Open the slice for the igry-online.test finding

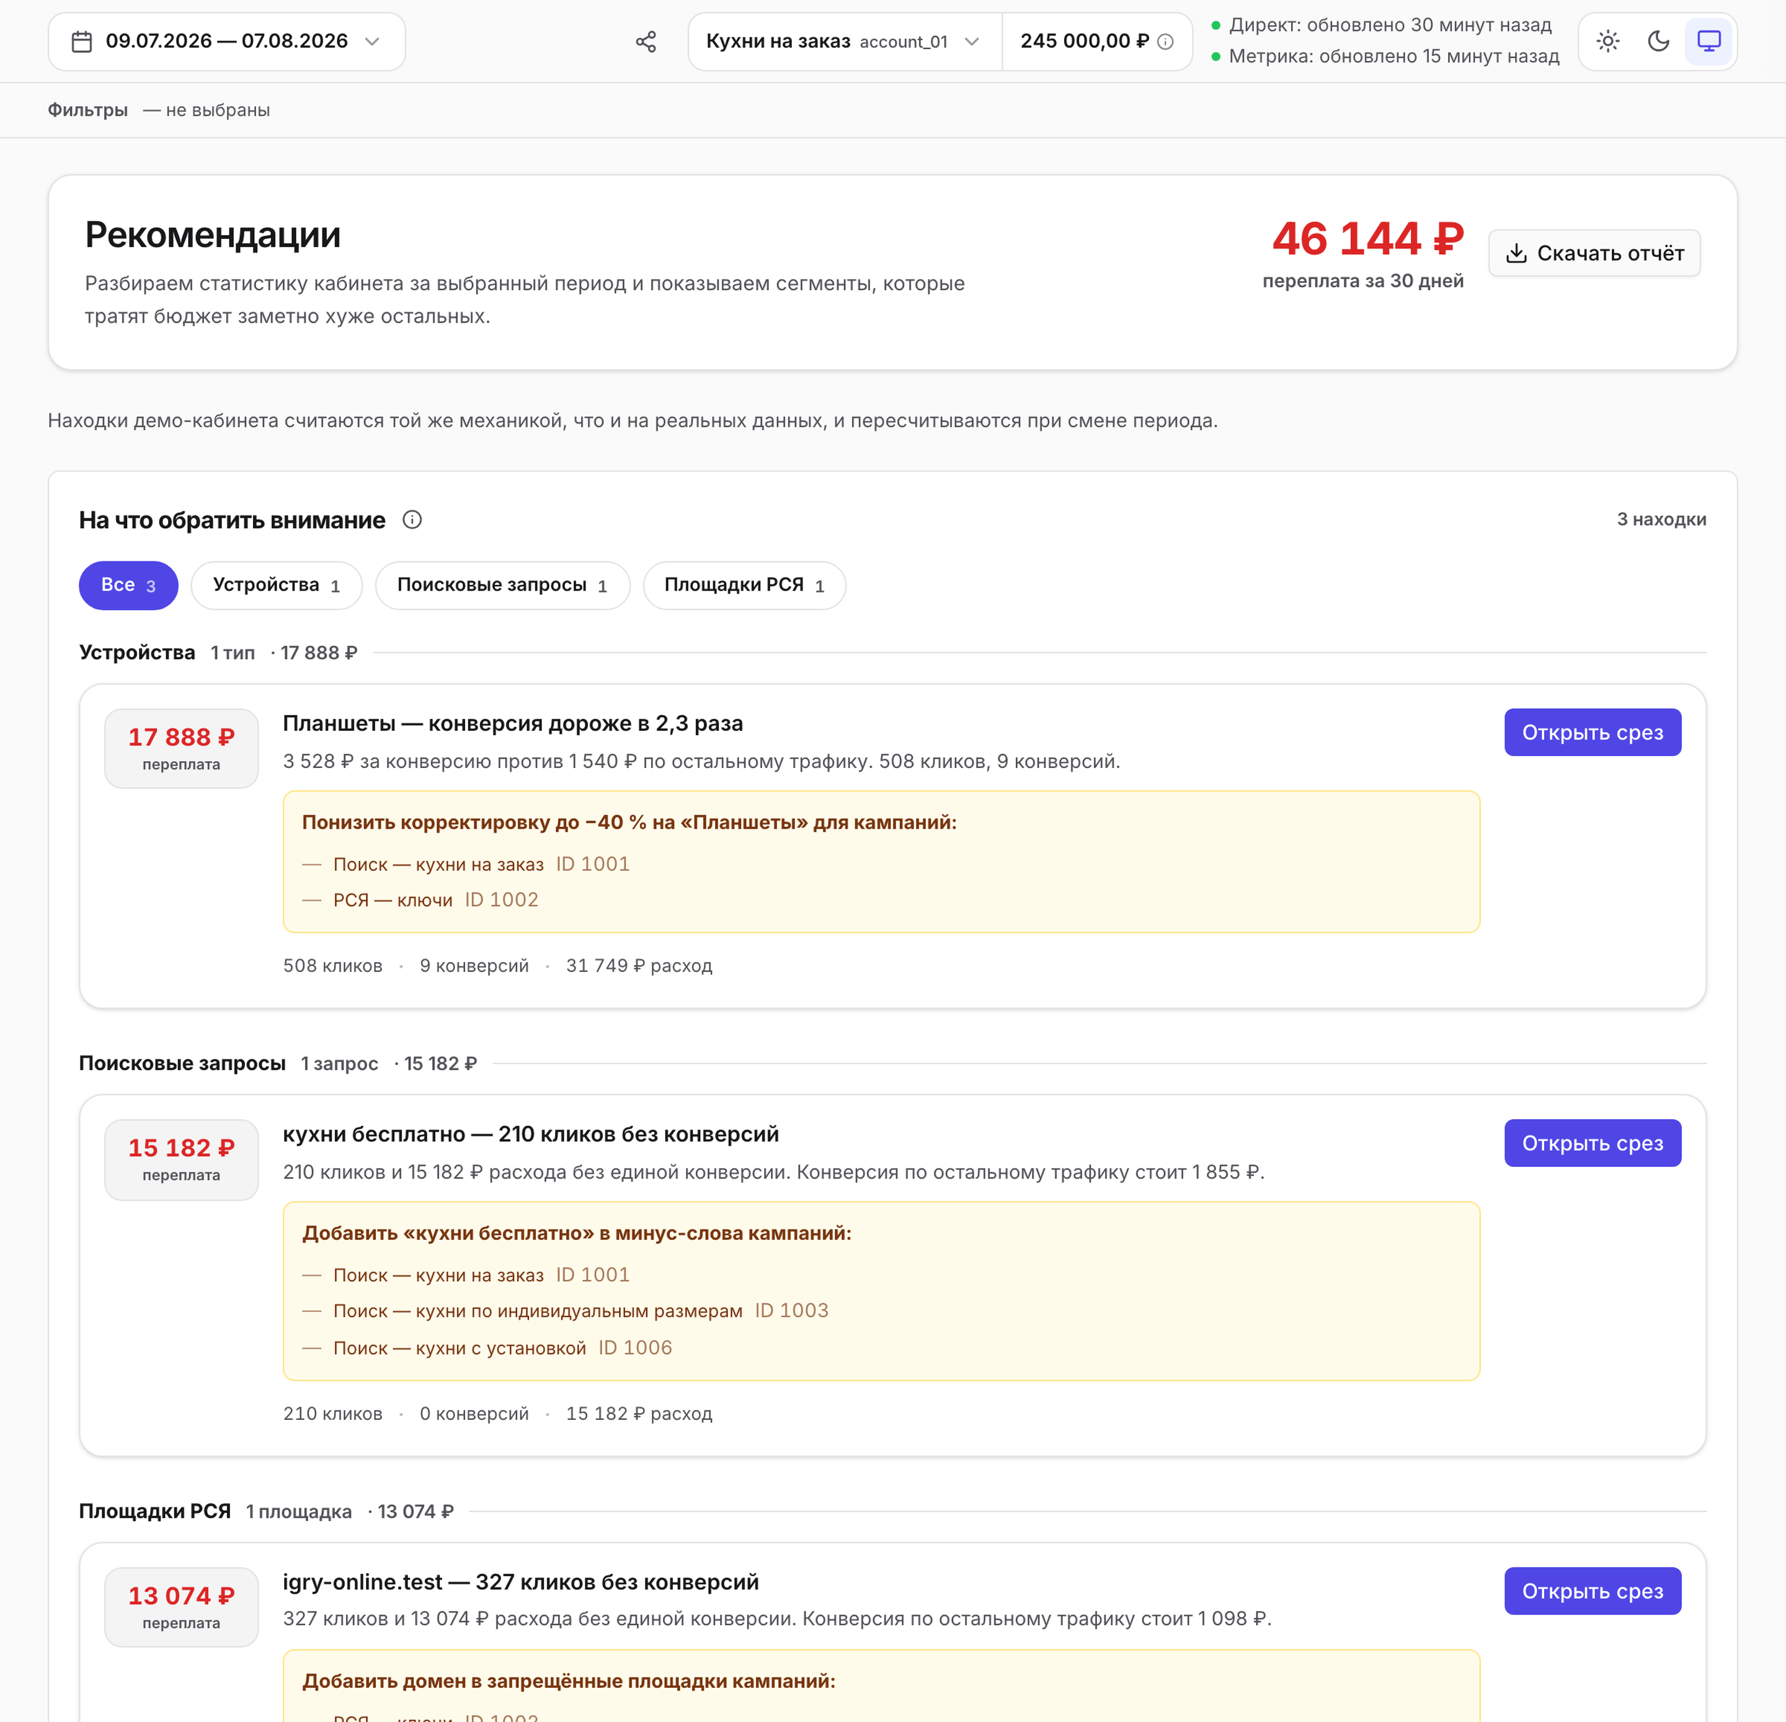coord(1593,1590)
